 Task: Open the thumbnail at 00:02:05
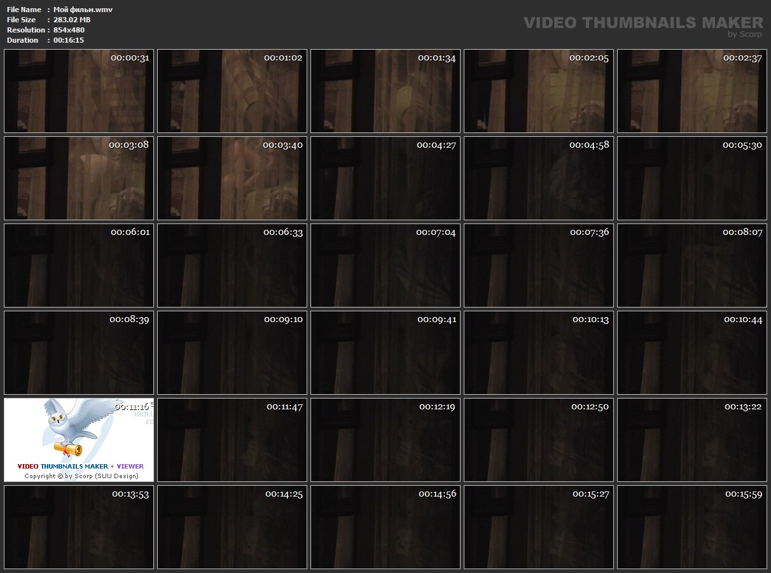[x=539, y=91]
